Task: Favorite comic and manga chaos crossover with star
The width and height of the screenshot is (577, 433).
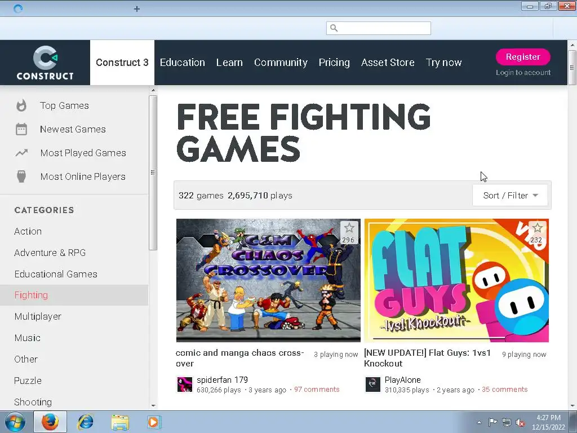Action: tap(349, 233)
